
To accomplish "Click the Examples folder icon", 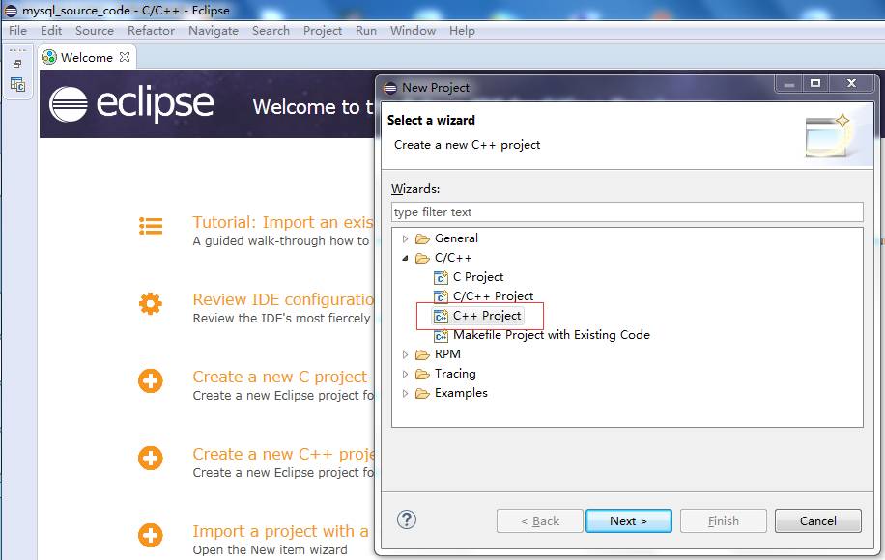I will [x=422, y=393].
